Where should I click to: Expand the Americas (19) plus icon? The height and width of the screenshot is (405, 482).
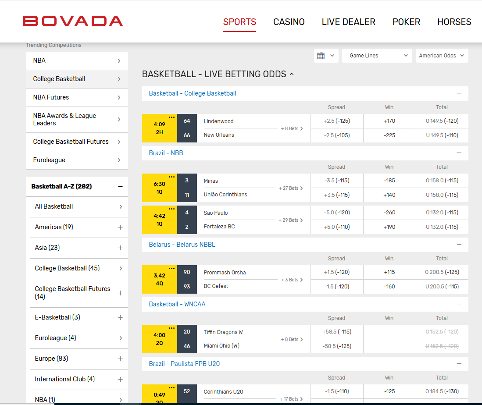point(120,227)
